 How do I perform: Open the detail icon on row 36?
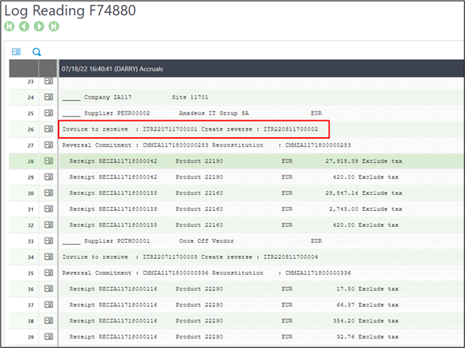pyautogui.click(x=49, y=289)
